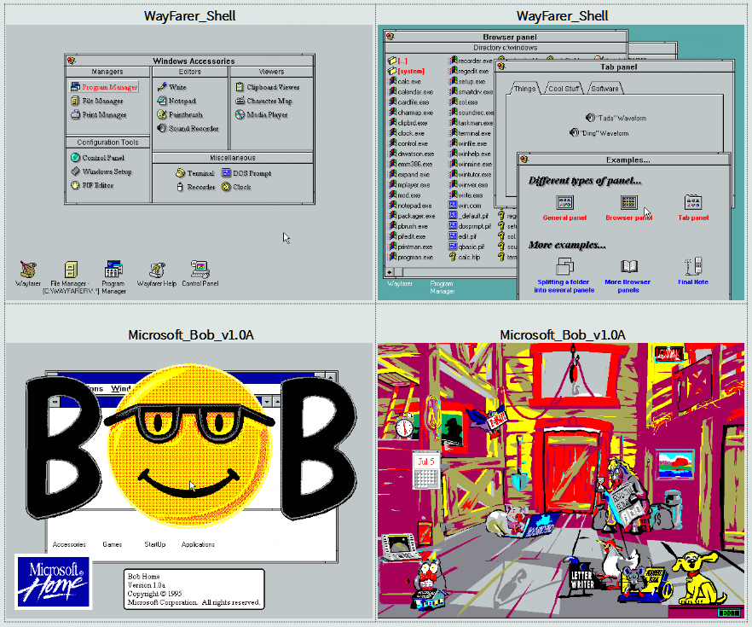Open PIF Editor under Configuration Tools

92,185
